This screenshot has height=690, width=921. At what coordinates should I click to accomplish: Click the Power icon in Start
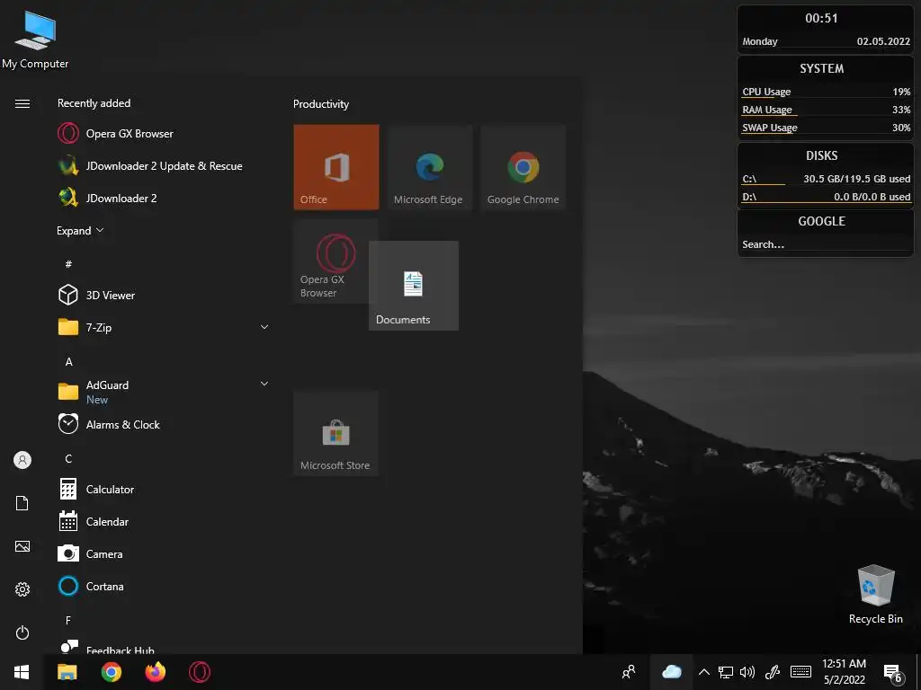point(22,632)
